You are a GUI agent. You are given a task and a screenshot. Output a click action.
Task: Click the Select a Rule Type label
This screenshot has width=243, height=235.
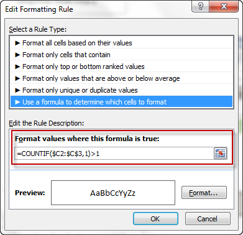[x=38, y=29]
